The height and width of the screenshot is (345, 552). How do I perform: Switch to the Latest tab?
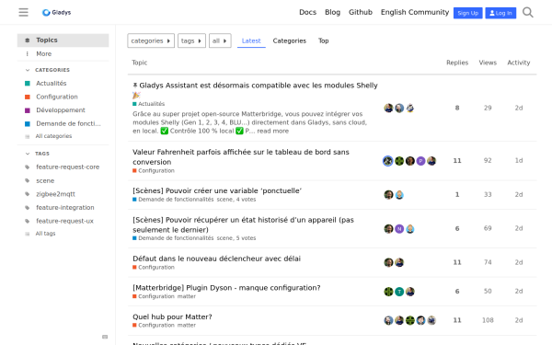(x=251, y=40)
